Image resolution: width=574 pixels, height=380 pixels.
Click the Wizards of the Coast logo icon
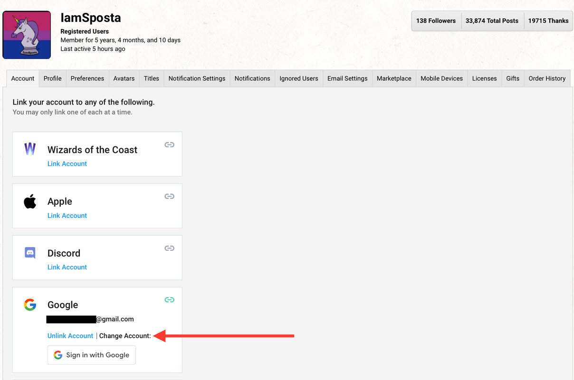coord(30,149)
